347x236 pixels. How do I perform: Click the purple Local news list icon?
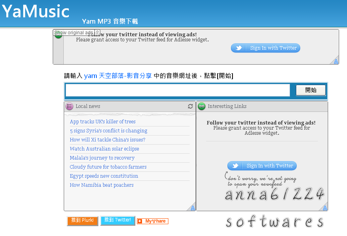(x=70, y=106)
